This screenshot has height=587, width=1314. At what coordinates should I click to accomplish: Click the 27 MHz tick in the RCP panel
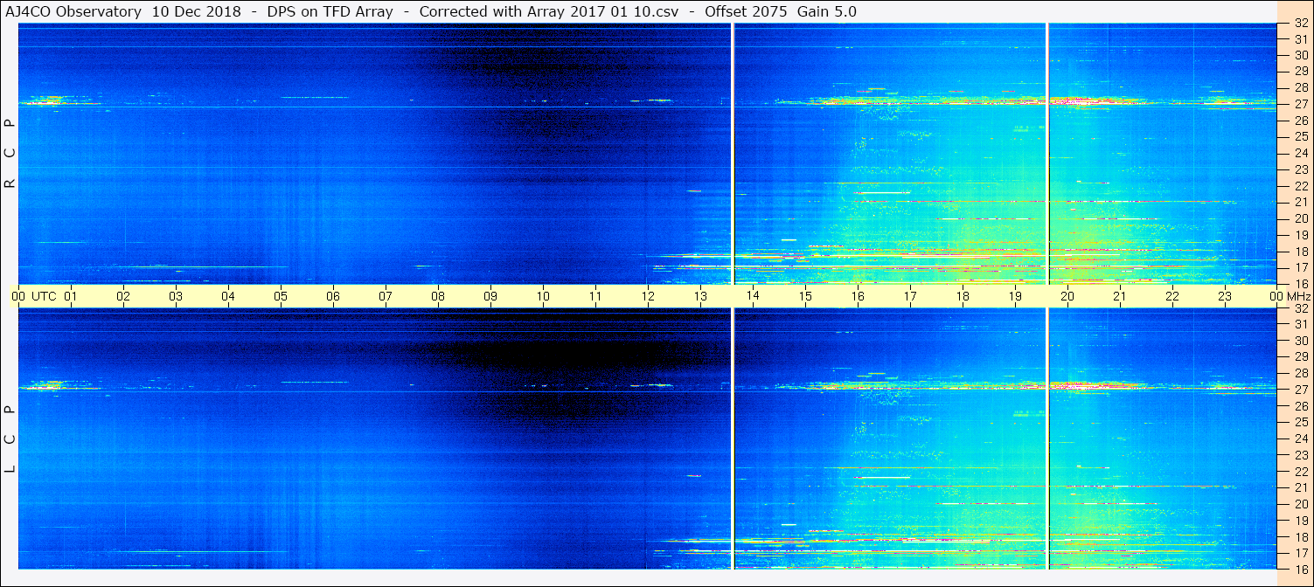pos(1301,104)
